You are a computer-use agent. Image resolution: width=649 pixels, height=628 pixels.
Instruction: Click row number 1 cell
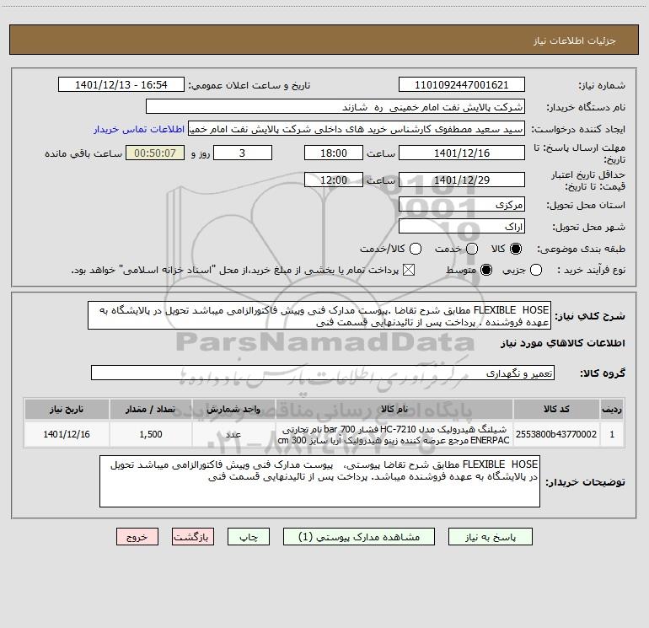tap(612, 434)
